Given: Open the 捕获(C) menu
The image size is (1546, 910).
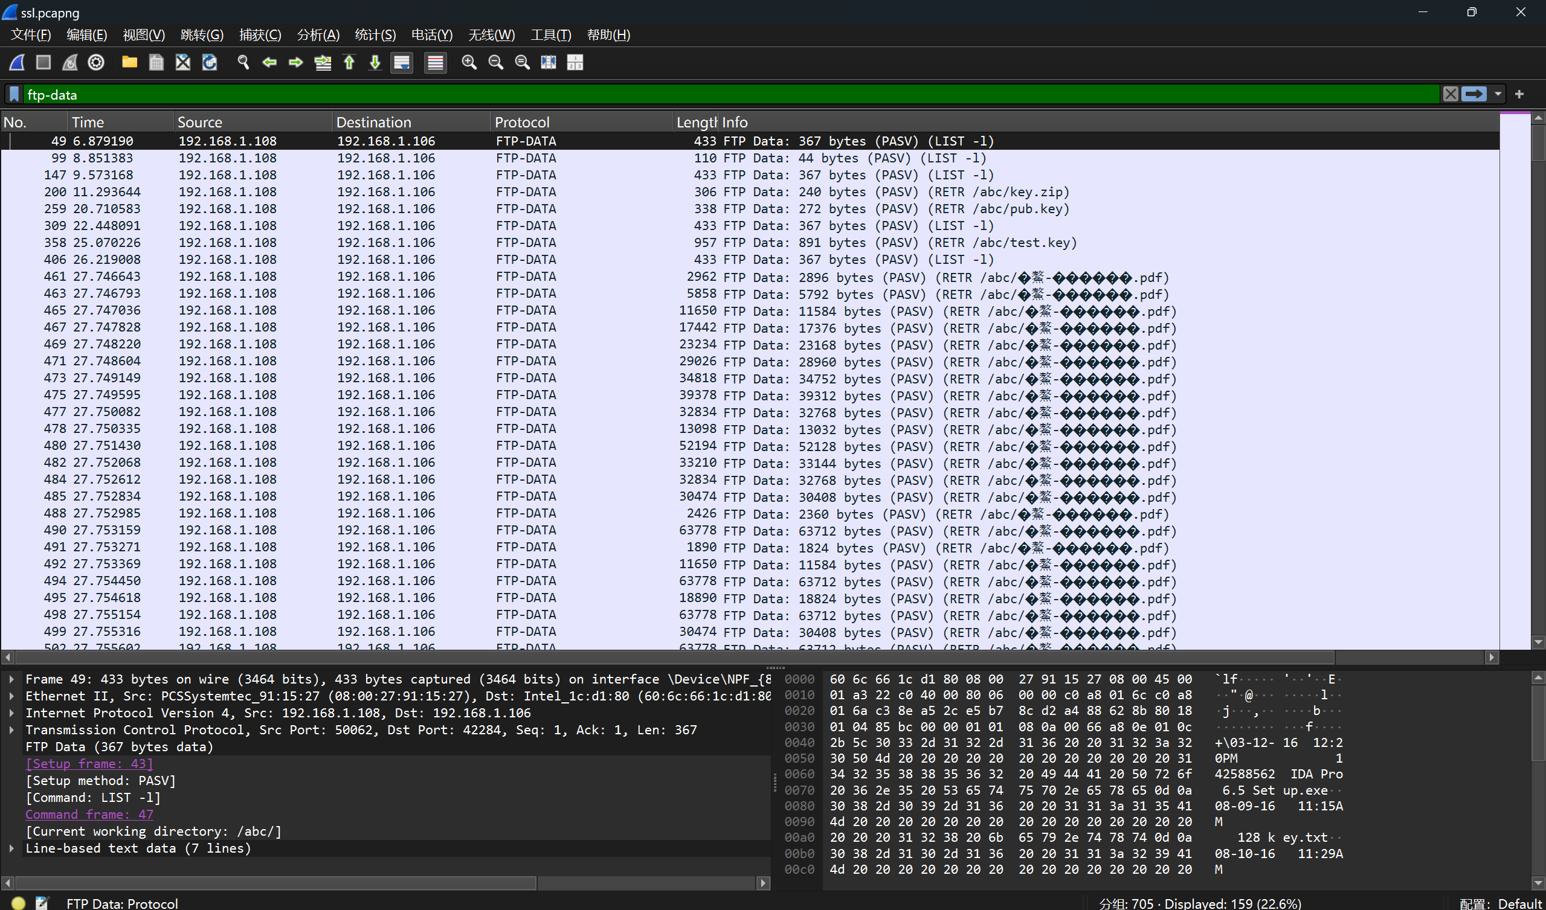Looking at the screenshot, I should (x=260, y=35).
